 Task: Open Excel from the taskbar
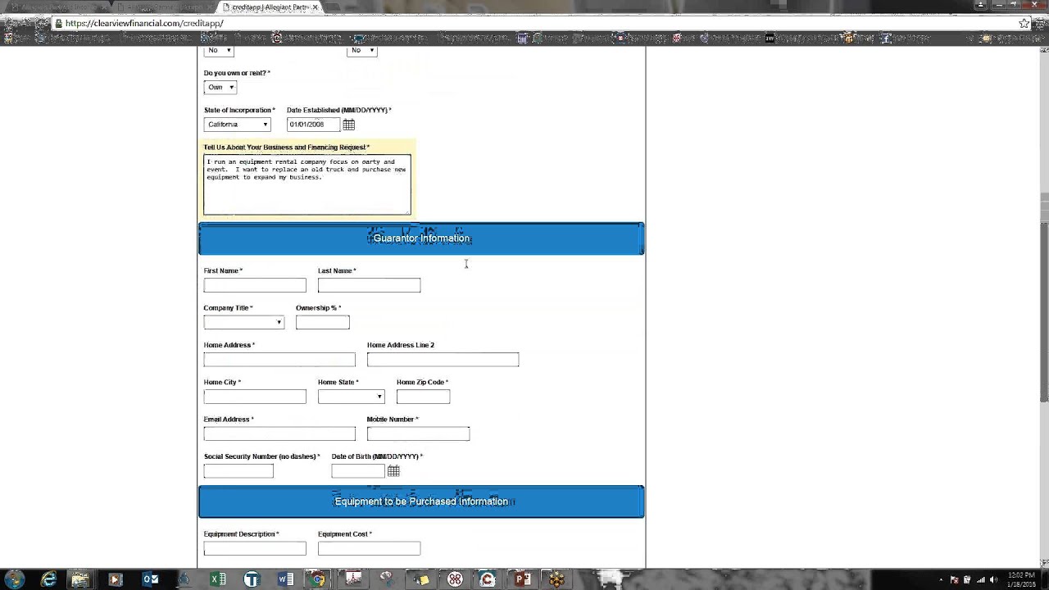click(x=218, y=579)
